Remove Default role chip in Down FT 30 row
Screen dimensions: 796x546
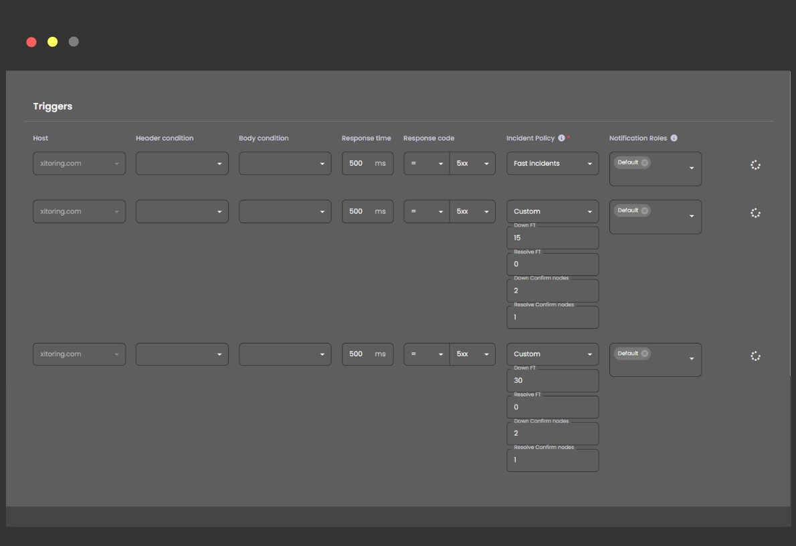pyautogui.click(x=644, y=354)
